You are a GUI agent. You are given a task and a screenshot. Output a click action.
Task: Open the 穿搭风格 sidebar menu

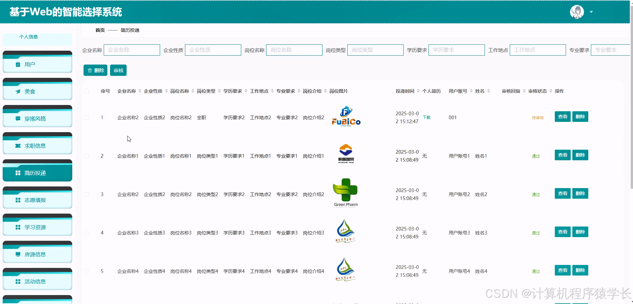pos(37,116)
